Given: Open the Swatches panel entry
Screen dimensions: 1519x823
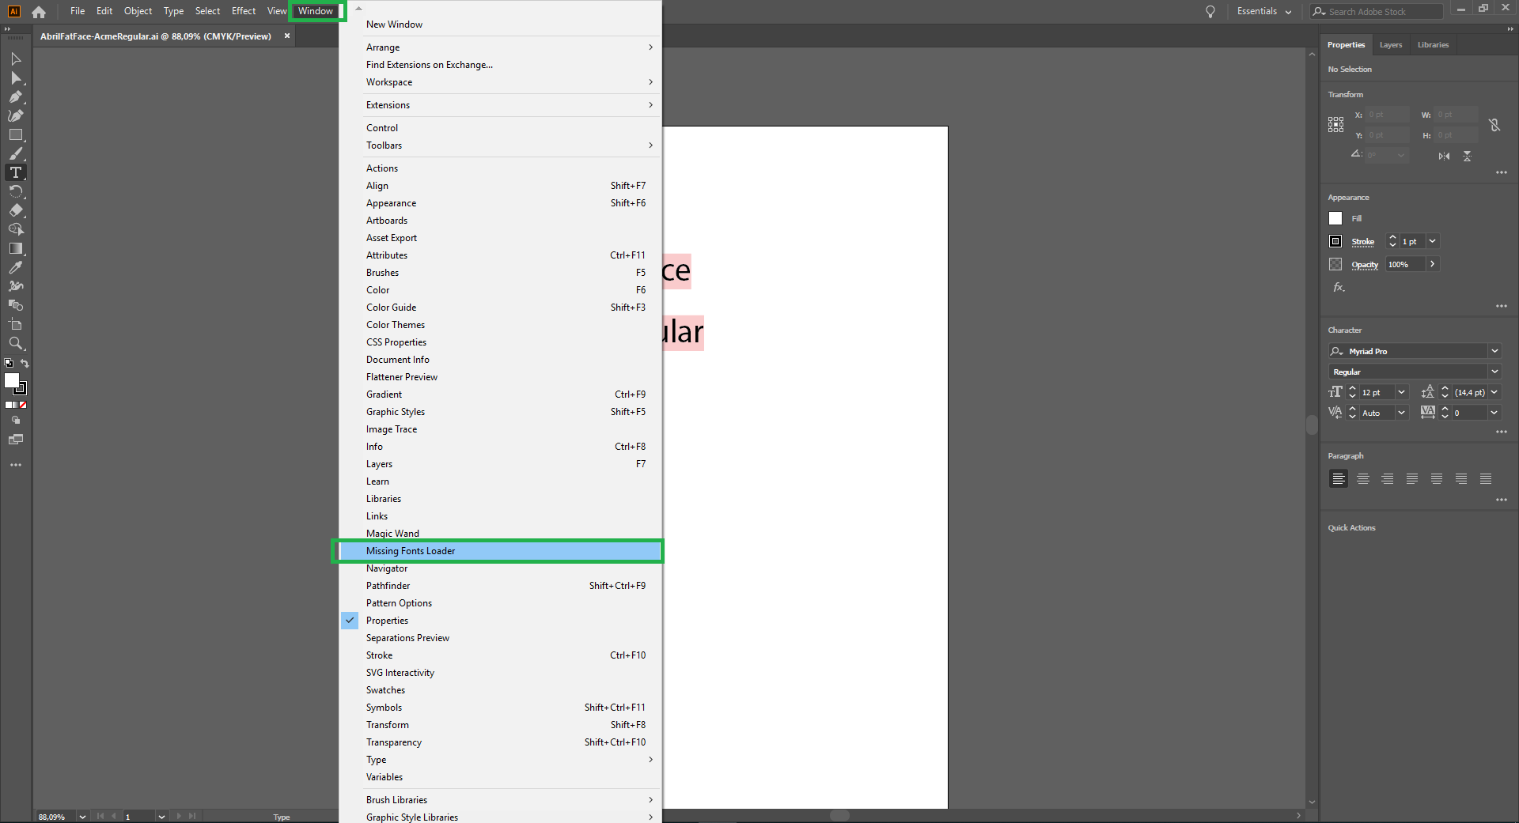Looking at the screenshot, I should (x=500, y=690).
